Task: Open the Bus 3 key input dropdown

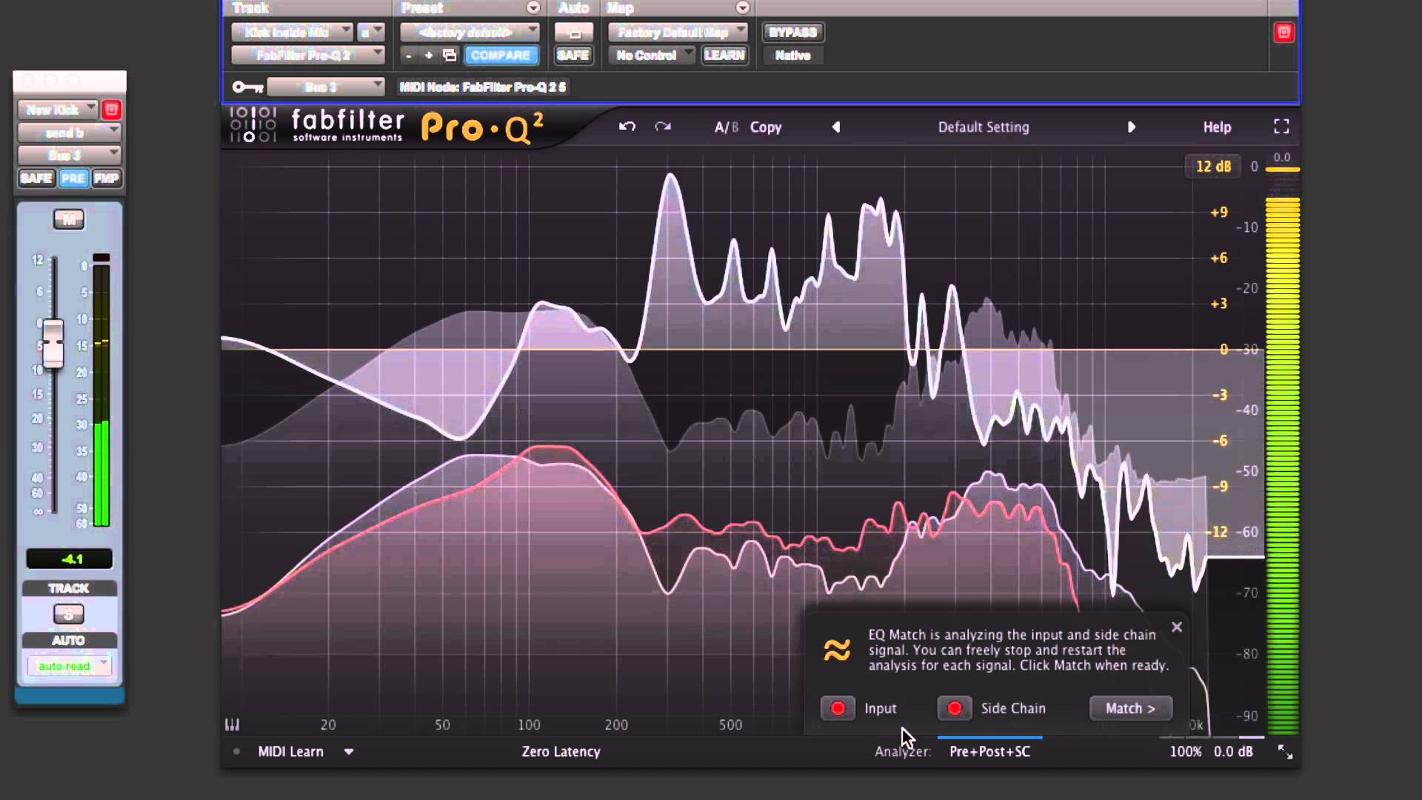Action: point(326,87)
